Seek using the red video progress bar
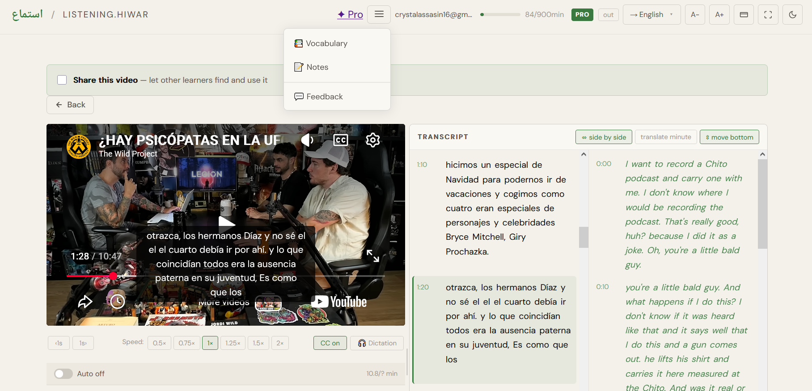This screenshot has height=391, width=812. pyautogui.click(x=226, y=276)
